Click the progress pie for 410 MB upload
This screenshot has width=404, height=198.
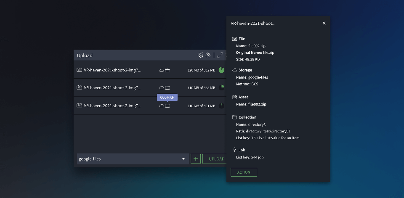coord(222,88)
